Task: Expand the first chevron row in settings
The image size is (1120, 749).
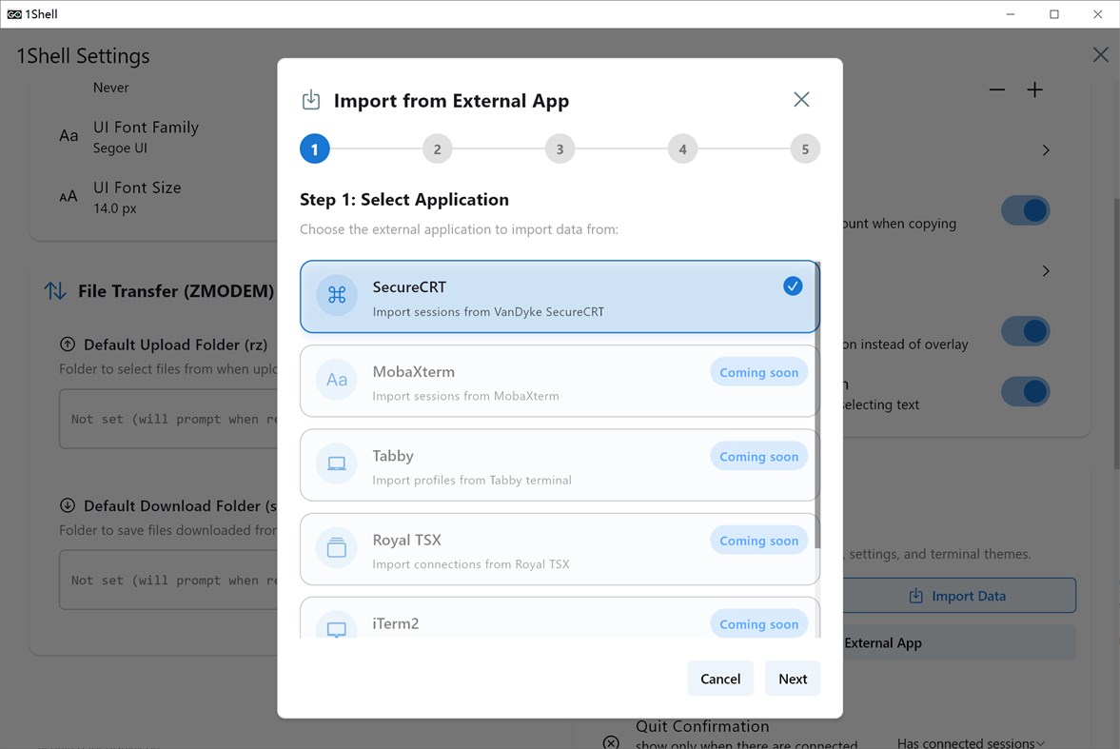Action: click(x=1046, y=150)
